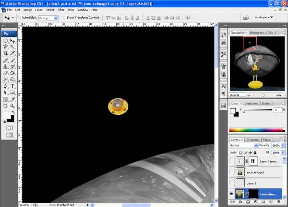Enable Show Transform Controls checkbox
Image resolution: width=288 pixels, height=207 pixels.
(x=64, y=18)
